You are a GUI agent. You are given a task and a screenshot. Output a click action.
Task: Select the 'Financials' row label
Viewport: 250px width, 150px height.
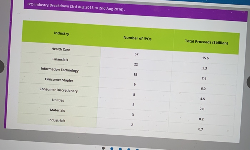(60, 59)
